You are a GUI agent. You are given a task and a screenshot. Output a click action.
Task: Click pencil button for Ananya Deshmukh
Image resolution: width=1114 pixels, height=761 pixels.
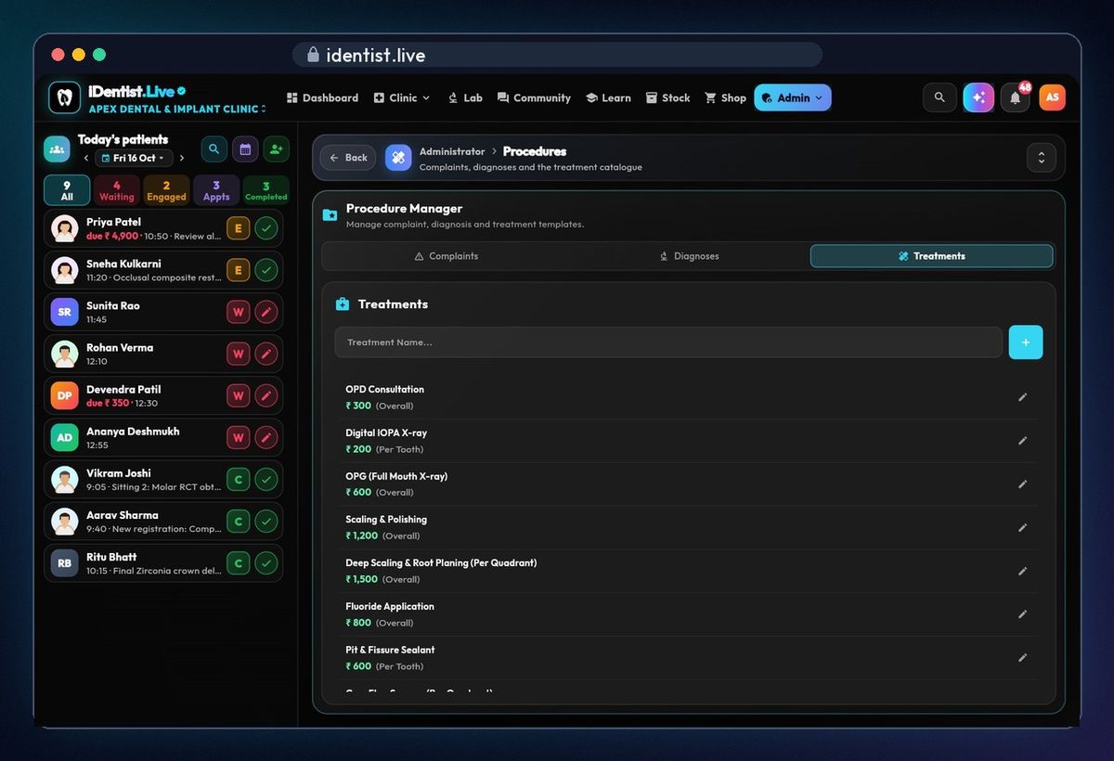pos(266,437)
